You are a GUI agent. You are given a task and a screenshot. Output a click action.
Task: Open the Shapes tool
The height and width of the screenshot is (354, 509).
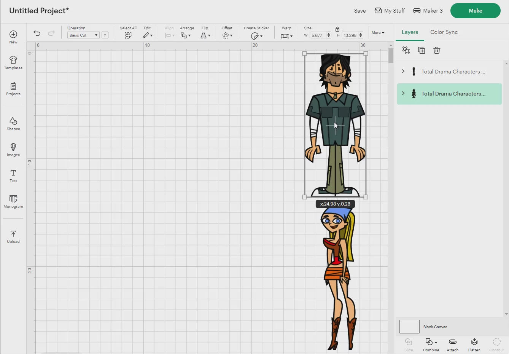13,124
